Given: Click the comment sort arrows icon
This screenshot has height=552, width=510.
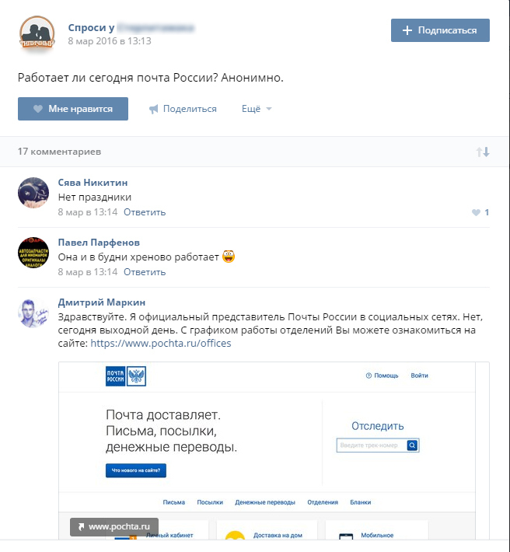Looking at the screenshot, I should 483,152.
